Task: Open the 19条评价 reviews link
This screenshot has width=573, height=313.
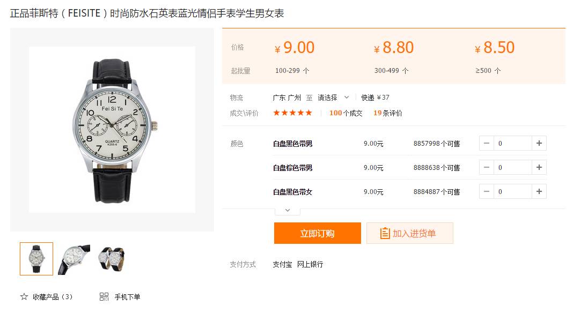Action: [388, 113]
